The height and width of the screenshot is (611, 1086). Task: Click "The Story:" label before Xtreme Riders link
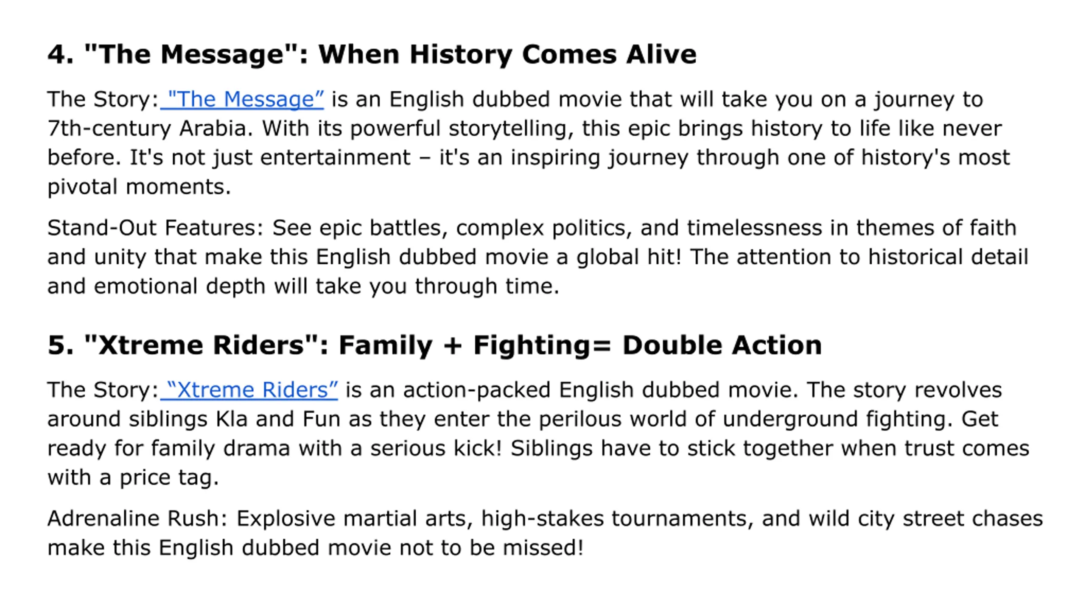coord(103,390)
